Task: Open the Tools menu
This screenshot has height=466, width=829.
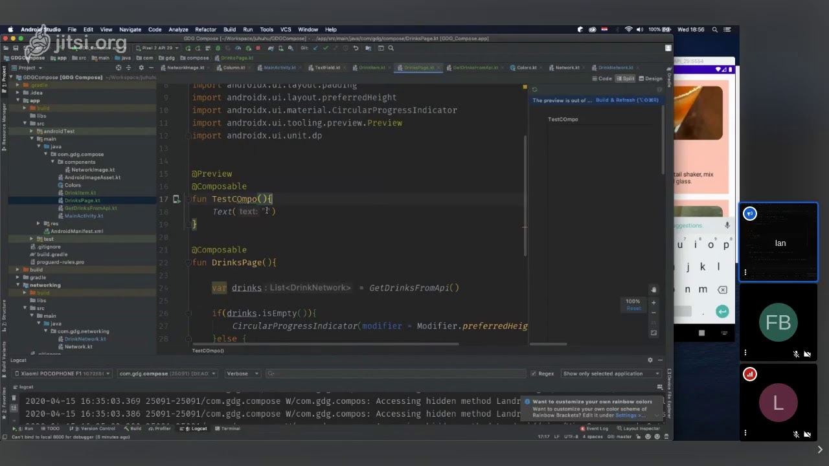Action: (266, 29)
